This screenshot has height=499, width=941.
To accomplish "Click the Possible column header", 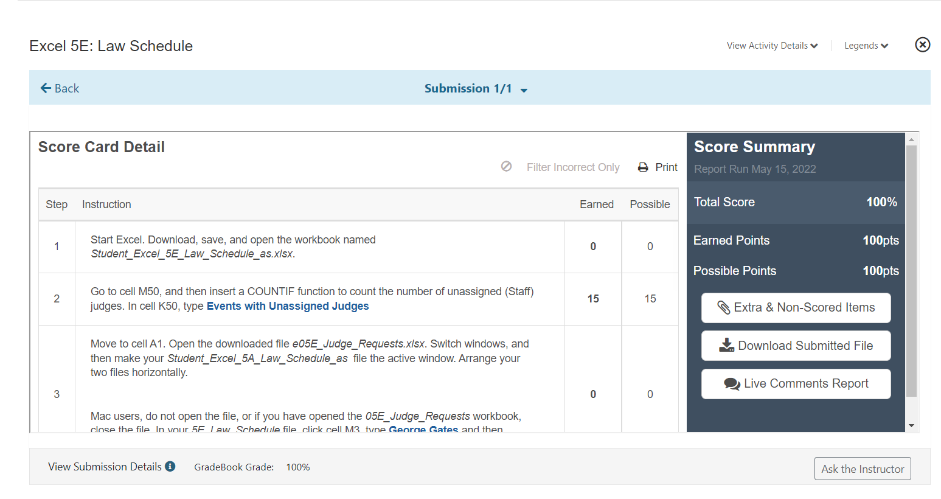I will click(650, 204).
